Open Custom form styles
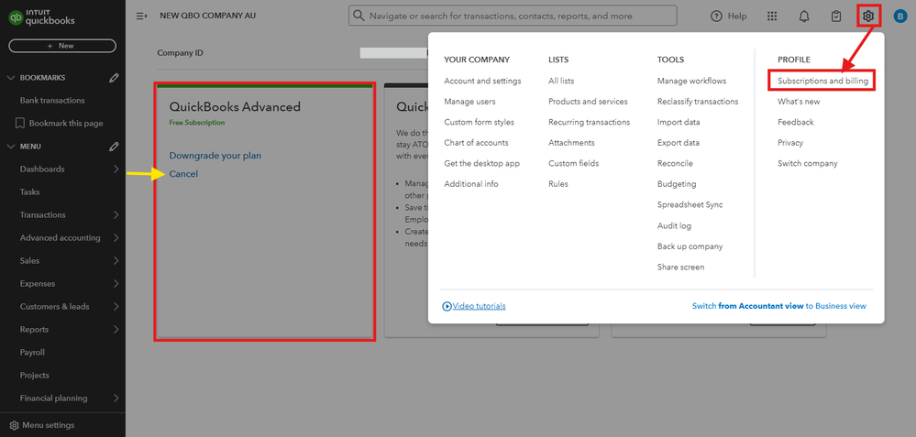Screen dimensions: 916x437 [x=479, y=122]
